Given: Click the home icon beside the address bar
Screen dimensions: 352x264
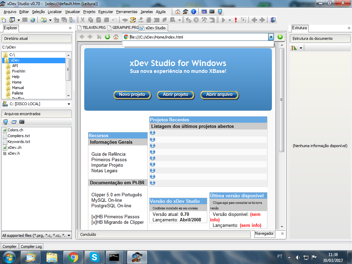Looking at the screenshot, I should pos(116,37).
